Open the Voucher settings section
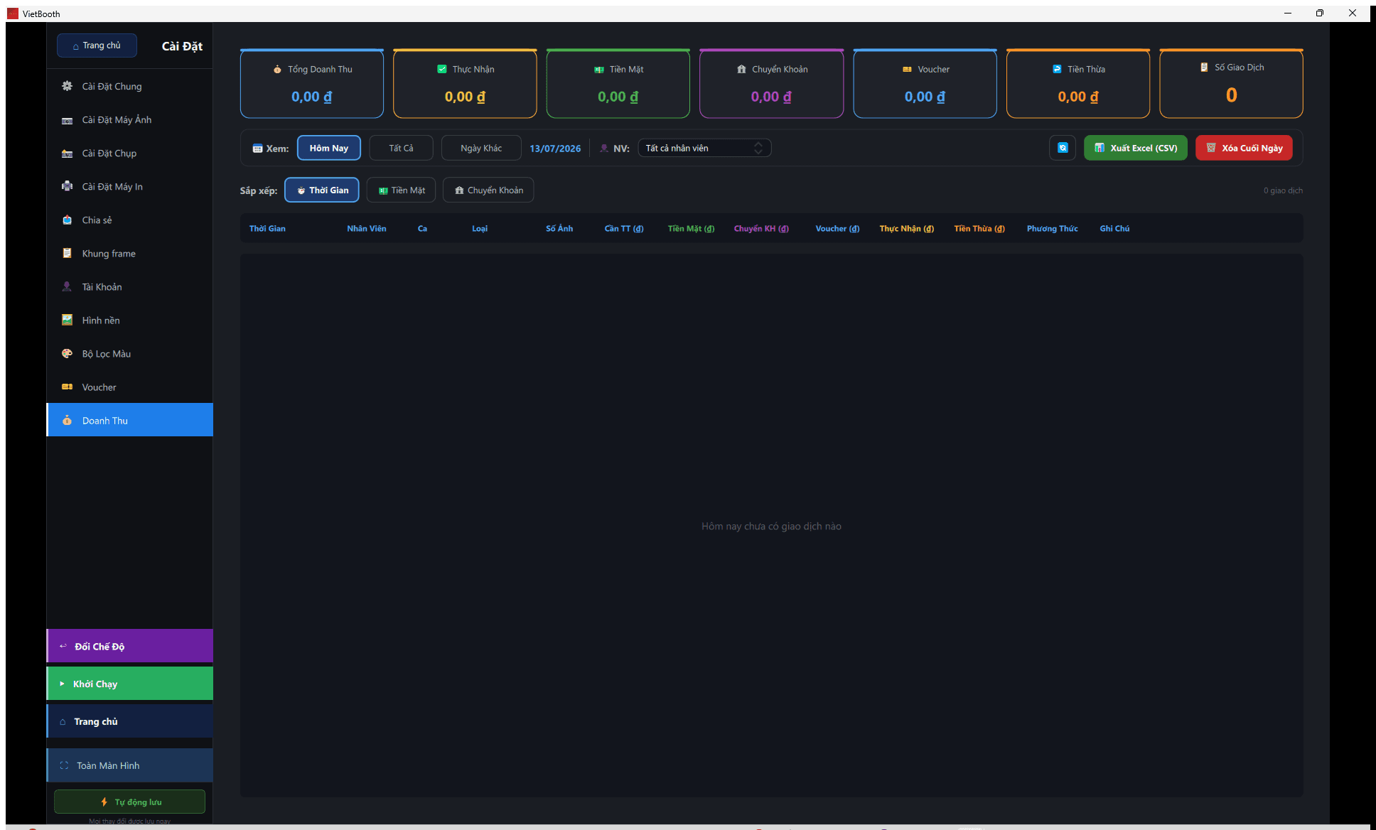Viewport: 1376px width, 830px height. tap(129, 387)
